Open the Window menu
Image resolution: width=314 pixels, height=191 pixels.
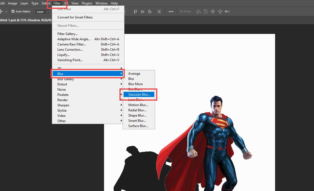tap(101, 3)
